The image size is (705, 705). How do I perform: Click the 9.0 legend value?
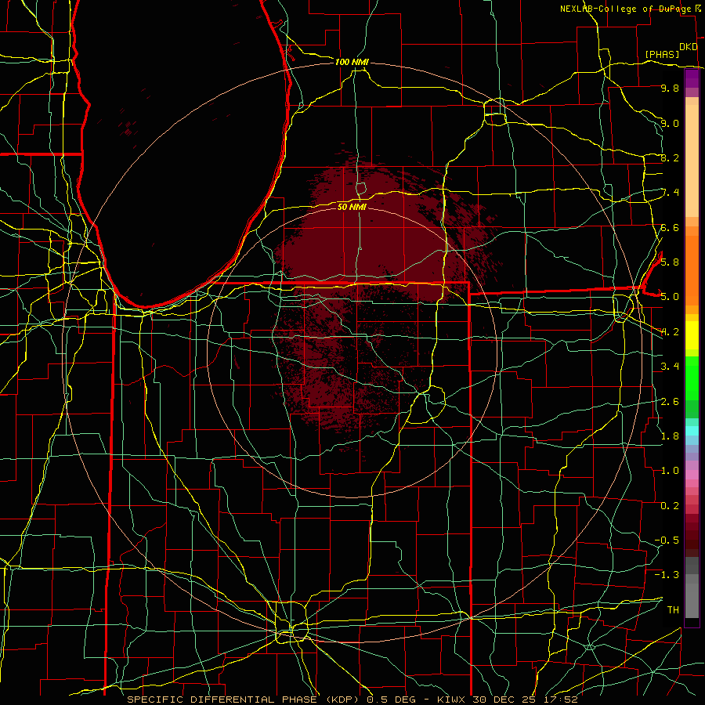[x=670, y=123]
